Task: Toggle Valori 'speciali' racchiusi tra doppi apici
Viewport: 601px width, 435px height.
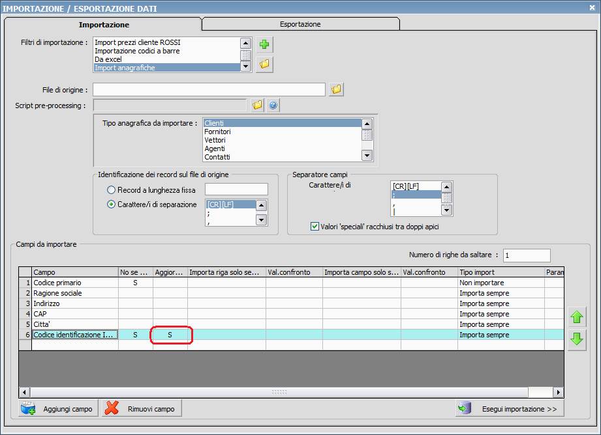Action: tap(315, 227)
